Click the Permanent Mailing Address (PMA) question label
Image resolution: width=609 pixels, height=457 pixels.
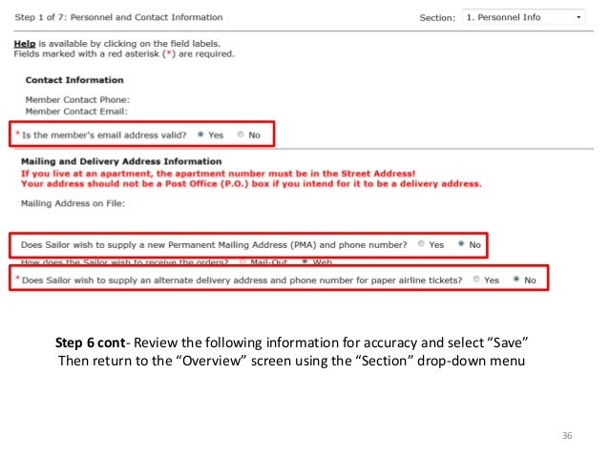point(214,245)
